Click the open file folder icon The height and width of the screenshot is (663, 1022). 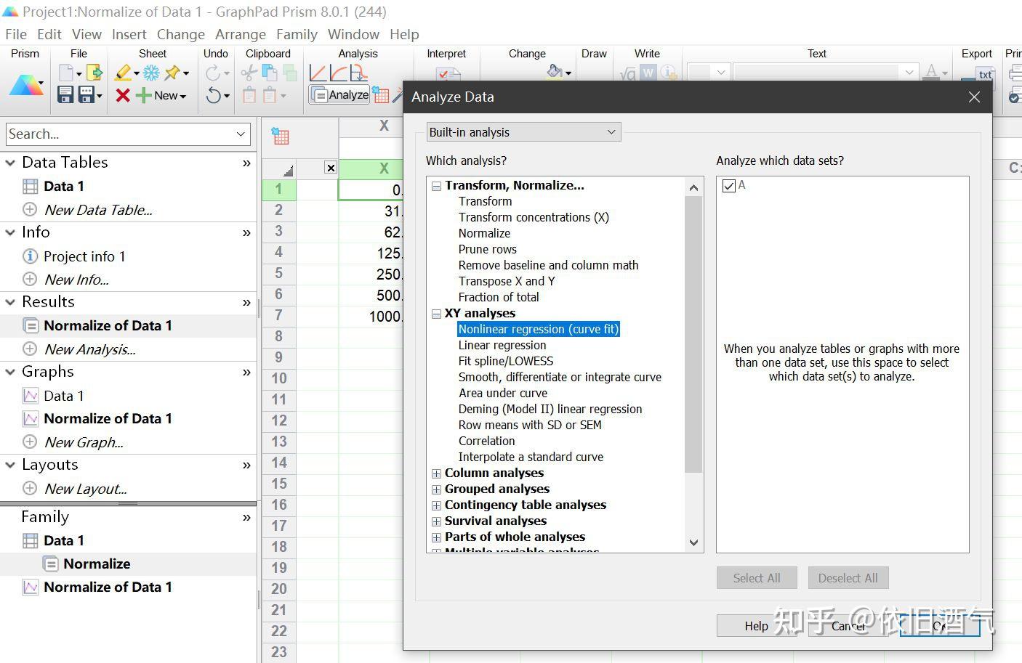click(94, 73)
